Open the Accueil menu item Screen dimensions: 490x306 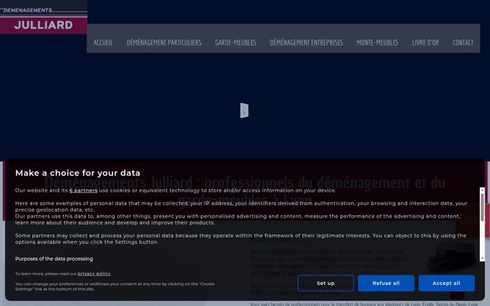click(103, 42)
